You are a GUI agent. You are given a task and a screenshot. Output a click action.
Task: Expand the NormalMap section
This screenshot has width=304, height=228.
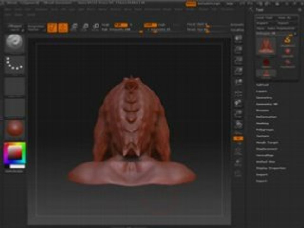coord(265,155)
